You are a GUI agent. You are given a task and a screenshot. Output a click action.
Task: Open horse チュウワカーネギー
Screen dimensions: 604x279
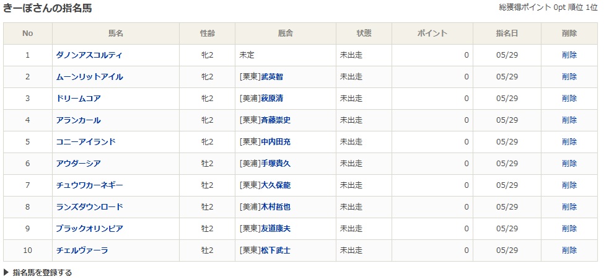click(89, 185)
